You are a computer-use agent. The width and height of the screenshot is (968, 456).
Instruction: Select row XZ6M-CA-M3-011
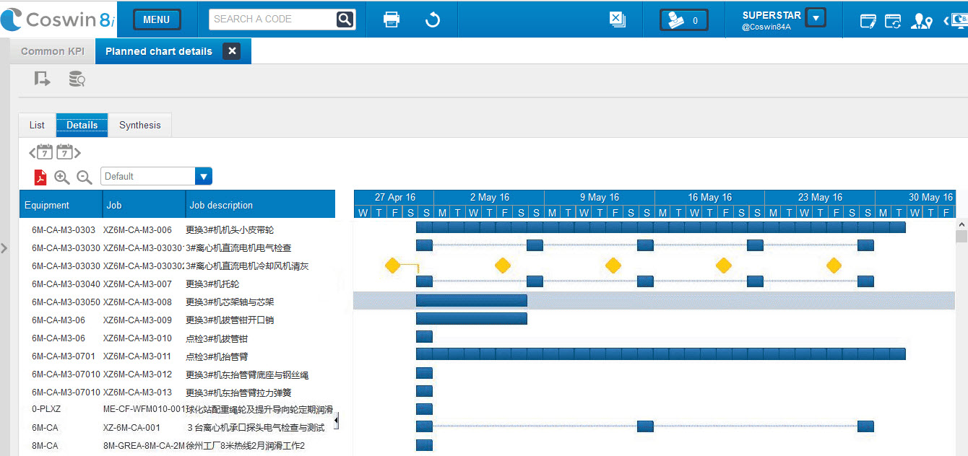[137, 356]
